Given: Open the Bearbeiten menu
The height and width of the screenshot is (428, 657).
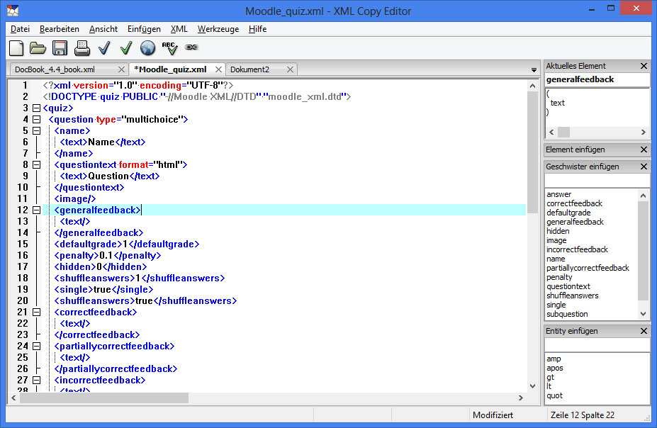Looking at the screenshot, I should click(59, 29).
